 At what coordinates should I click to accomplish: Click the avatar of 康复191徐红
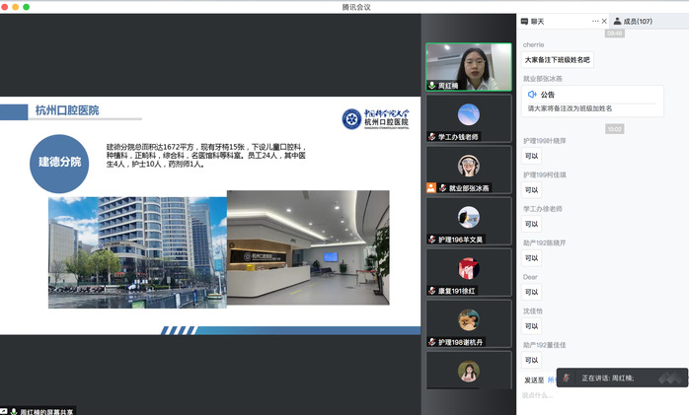point(469,268)
